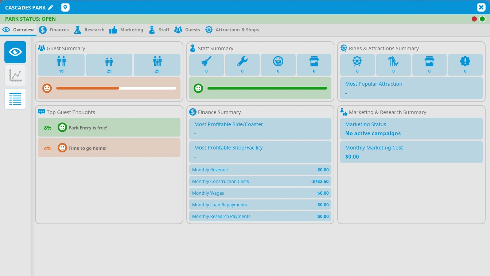This screenshot has height=276, width=490.
Task: Open the list view sidebar button
Action: (x=15, y=99)
